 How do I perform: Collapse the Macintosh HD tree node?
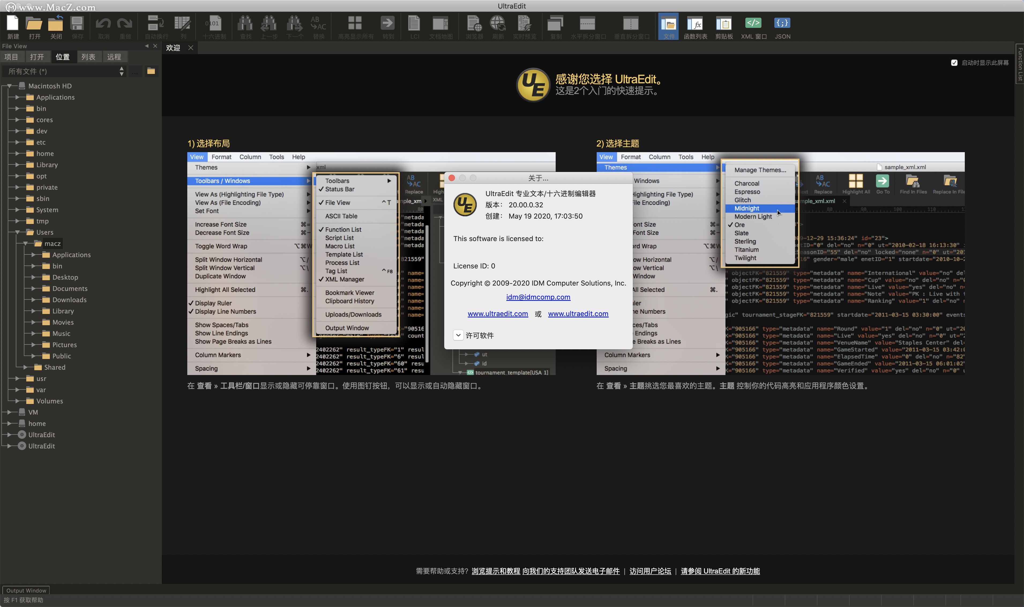click(x=9, y=86)
